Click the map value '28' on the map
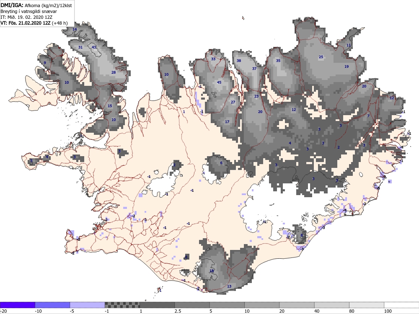419x314 pixels. pos(114,72)
